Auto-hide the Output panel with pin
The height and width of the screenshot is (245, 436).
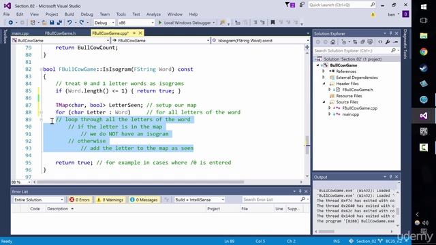click(x=390, y=177)
